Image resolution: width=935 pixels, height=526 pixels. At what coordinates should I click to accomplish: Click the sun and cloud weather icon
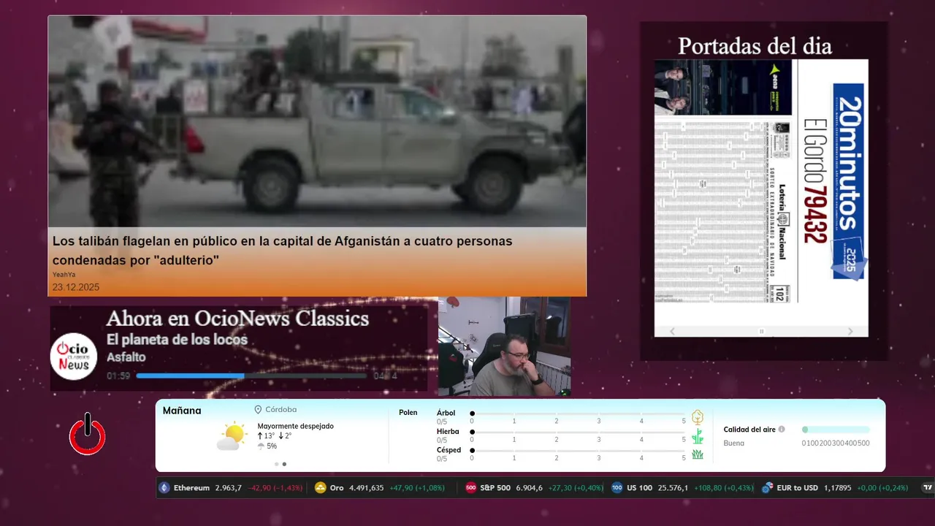coord(232,436)
